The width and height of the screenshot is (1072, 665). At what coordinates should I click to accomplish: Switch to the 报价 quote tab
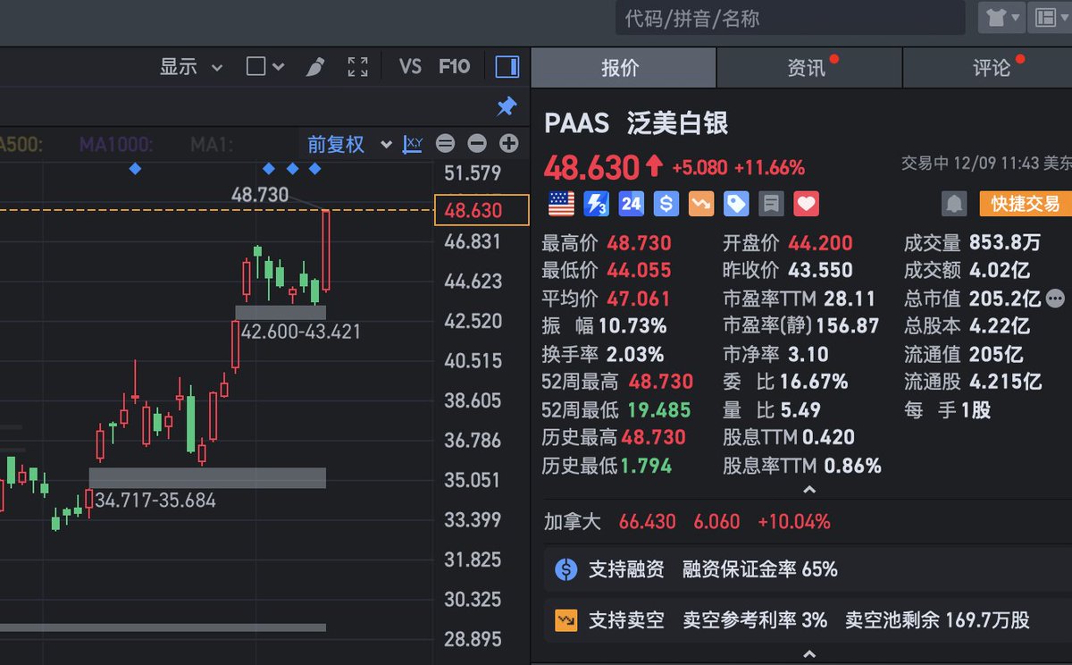624,68
